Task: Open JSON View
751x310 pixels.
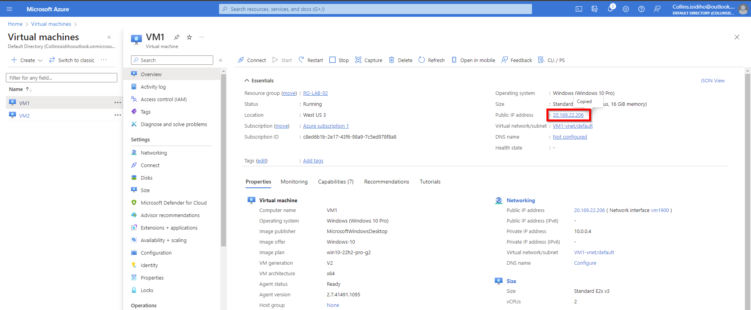Action: point(712,80)
